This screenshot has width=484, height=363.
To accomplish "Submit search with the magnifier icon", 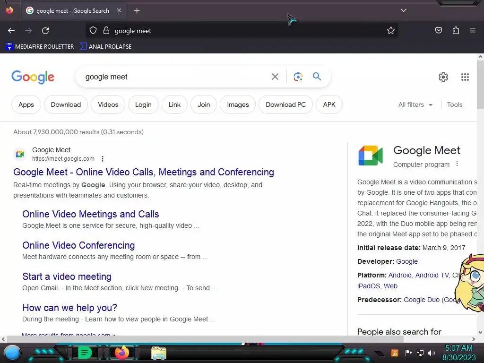I will coord(317,76).
